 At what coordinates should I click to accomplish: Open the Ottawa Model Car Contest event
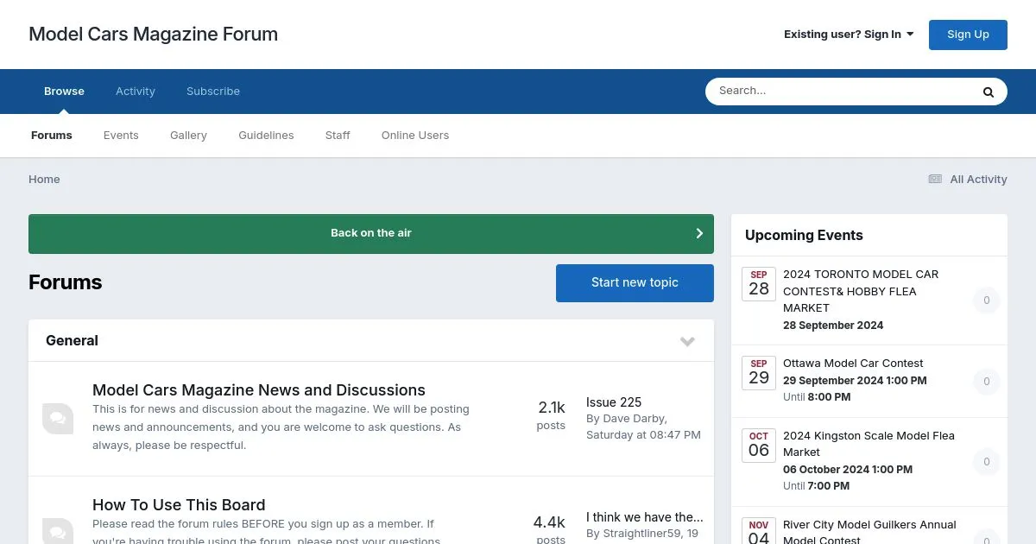pos(853,364)
